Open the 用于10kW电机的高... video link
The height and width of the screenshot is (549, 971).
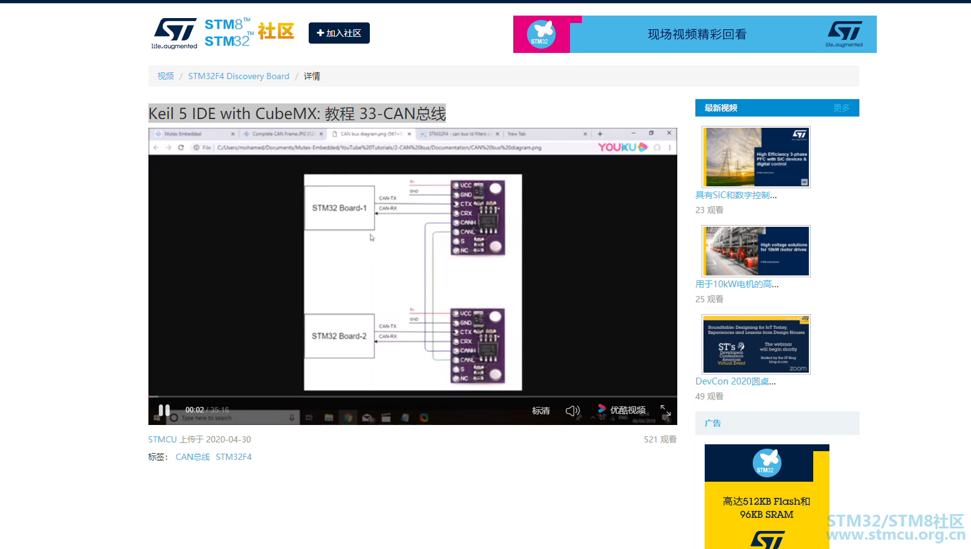[737, 284]
